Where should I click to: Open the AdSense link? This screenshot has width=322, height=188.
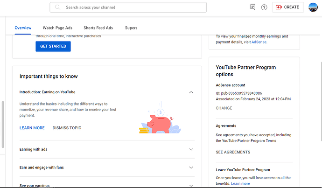(x=259, y=42)
